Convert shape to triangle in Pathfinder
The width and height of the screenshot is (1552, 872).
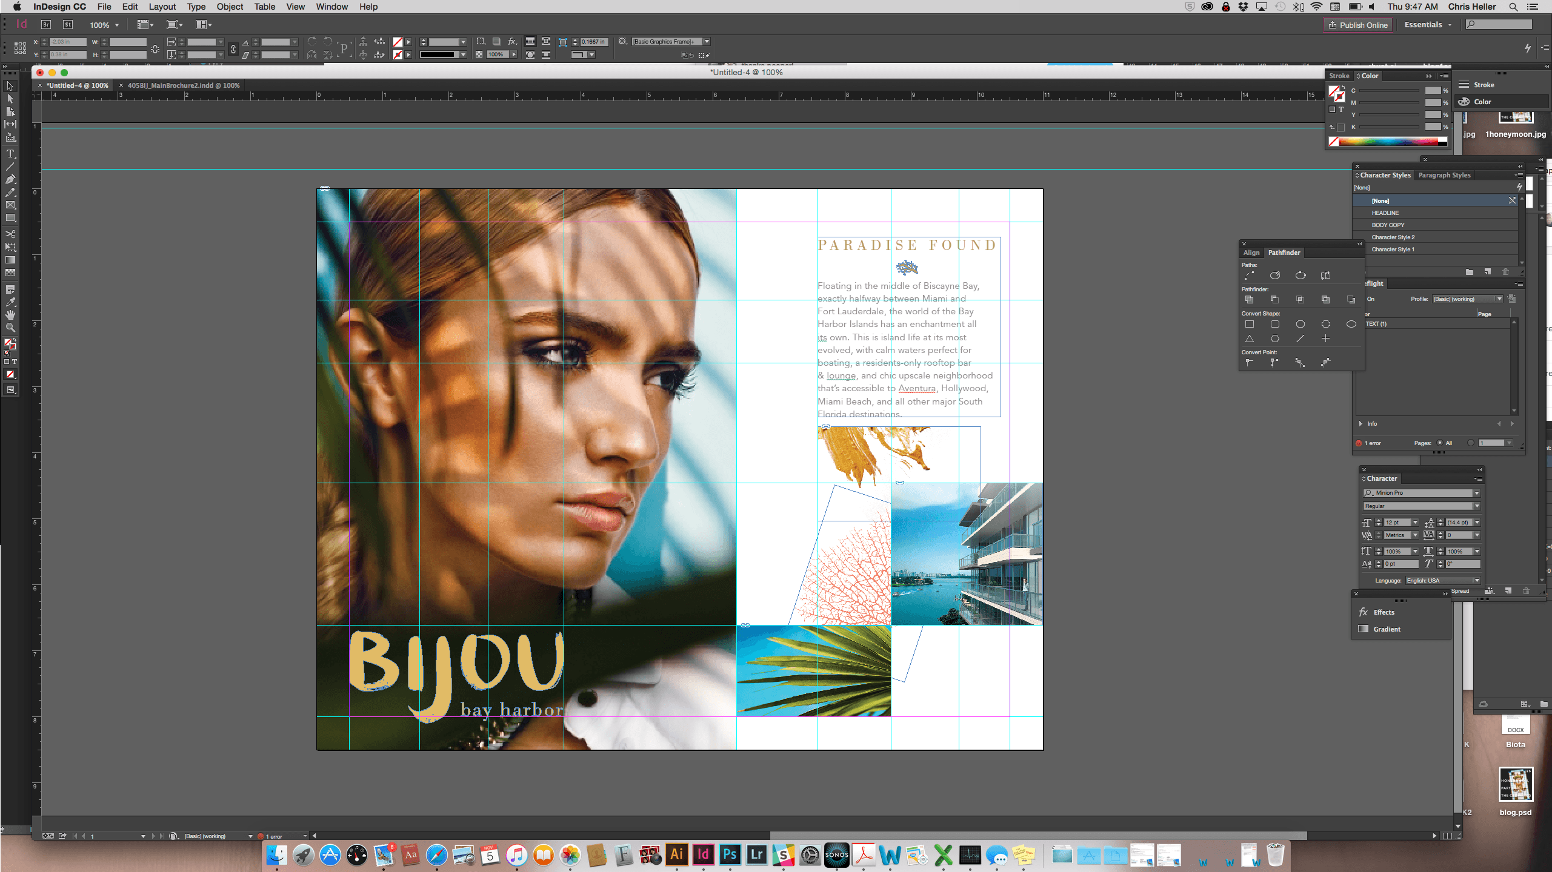1250,339
